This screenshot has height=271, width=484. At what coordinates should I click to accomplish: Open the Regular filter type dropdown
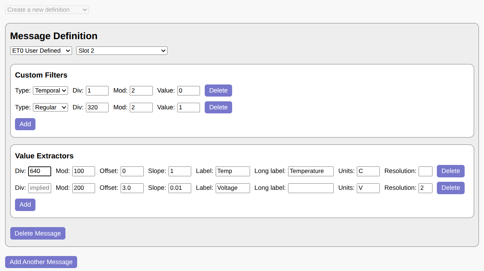[x=50, y=107]
